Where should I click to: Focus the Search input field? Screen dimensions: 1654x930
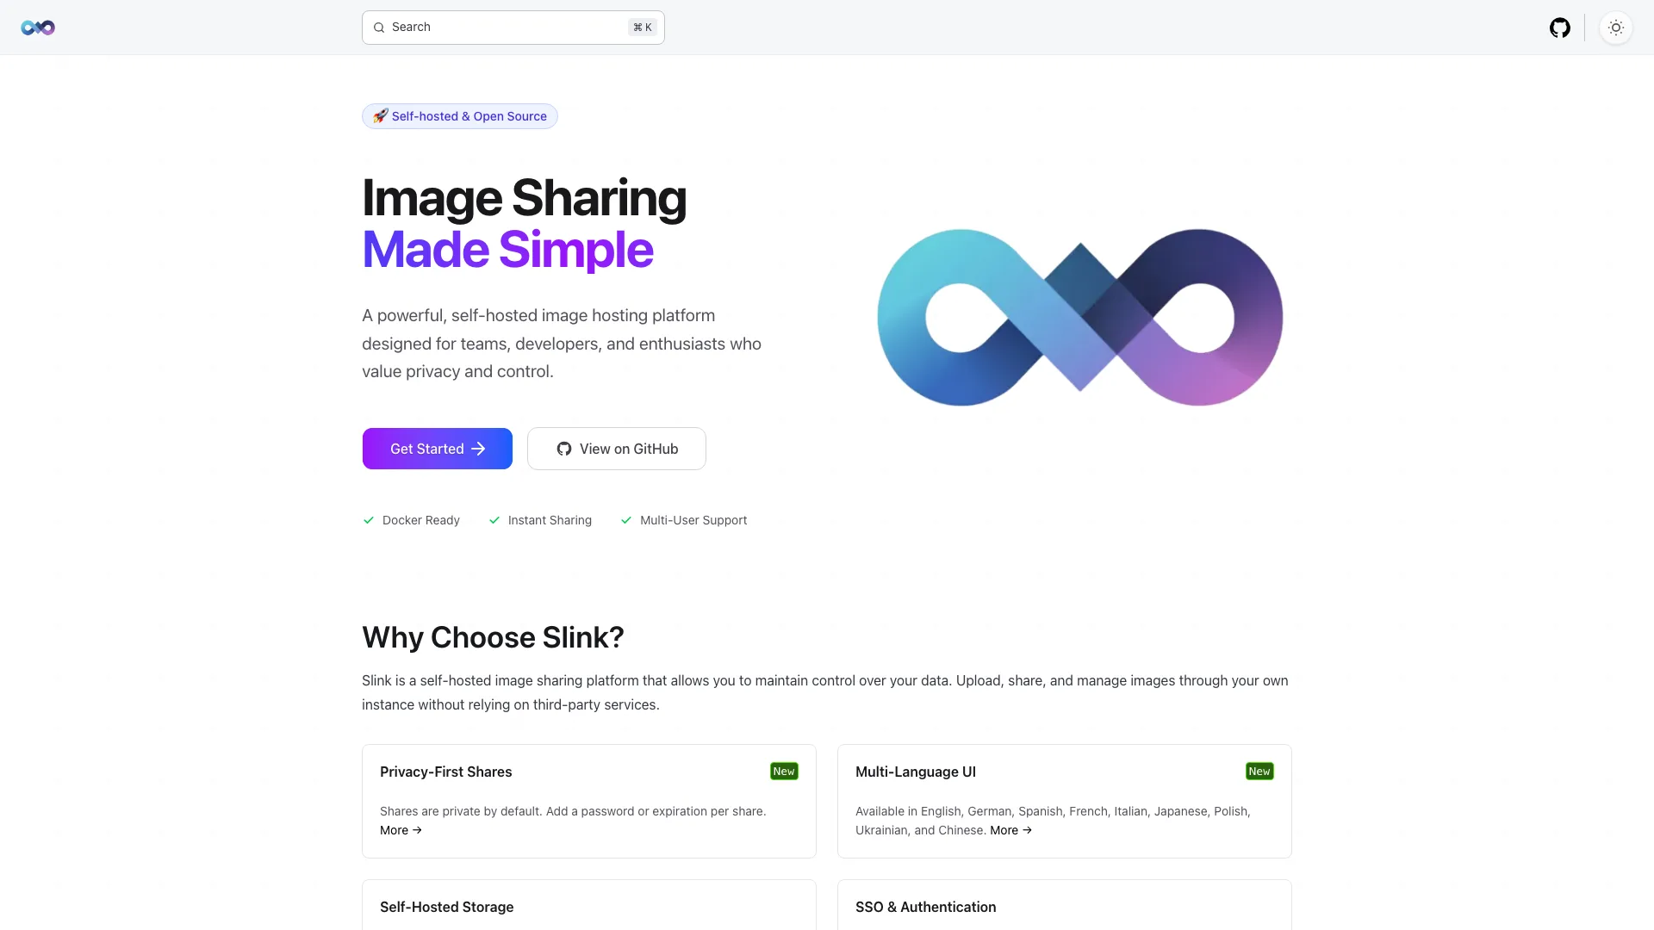513,28
